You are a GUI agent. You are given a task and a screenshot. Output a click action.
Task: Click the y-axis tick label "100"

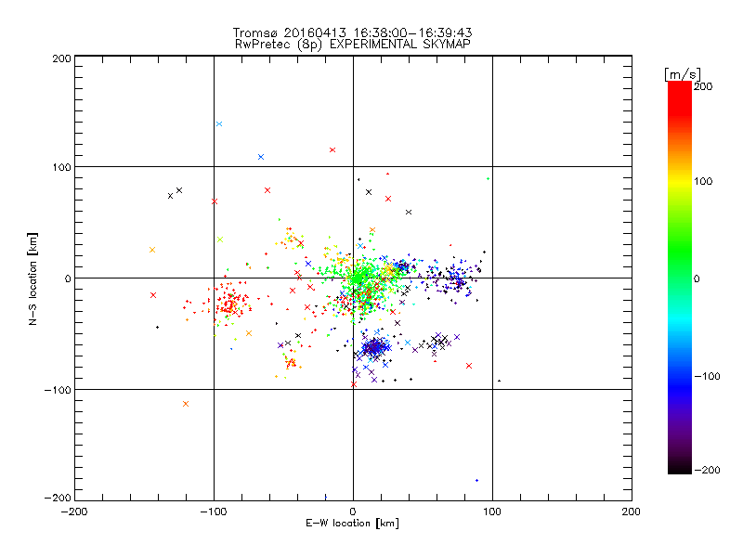pyautogui.click(x=62, y=167)
